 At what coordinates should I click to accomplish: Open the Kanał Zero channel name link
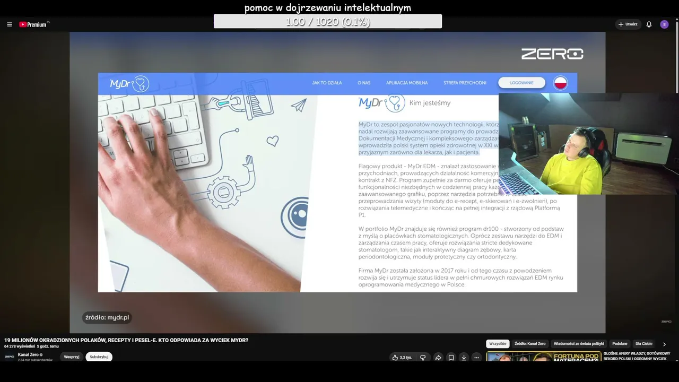click(28, 354)
